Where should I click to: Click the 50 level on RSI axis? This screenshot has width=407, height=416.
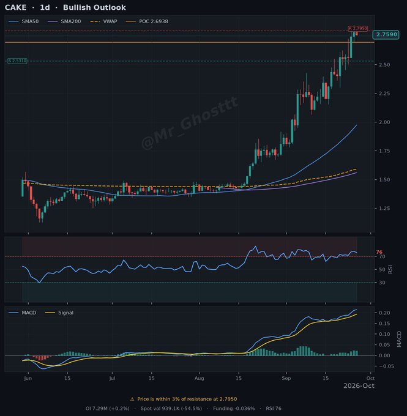pos(382,270)
